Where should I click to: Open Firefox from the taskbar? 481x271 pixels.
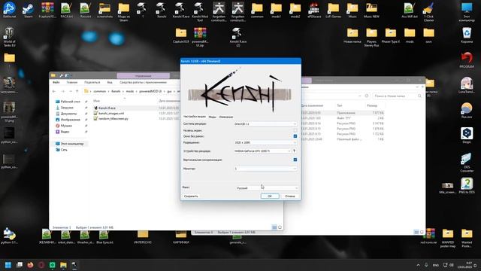[x=30, y=264]
